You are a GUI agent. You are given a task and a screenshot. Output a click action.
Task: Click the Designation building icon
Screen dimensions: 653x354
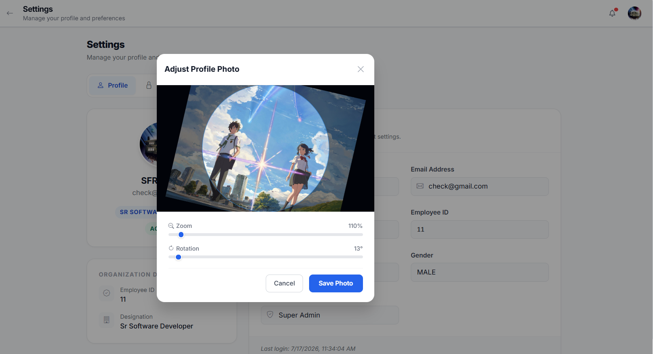[107, 320]
